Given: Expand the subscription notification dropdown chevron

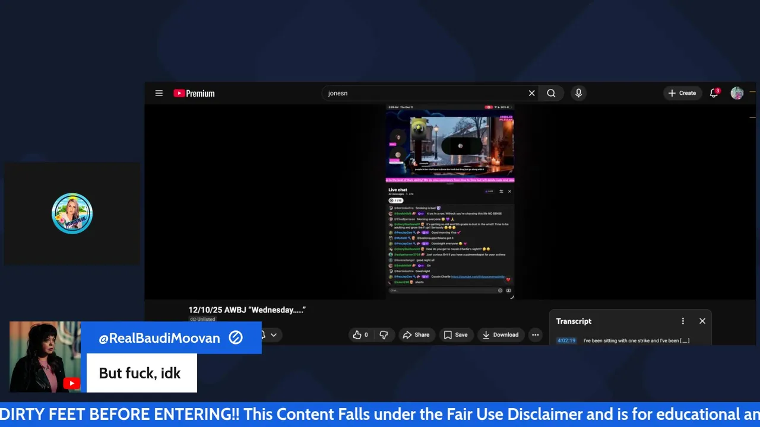Looking at the screenshot, I should (273, 335).
